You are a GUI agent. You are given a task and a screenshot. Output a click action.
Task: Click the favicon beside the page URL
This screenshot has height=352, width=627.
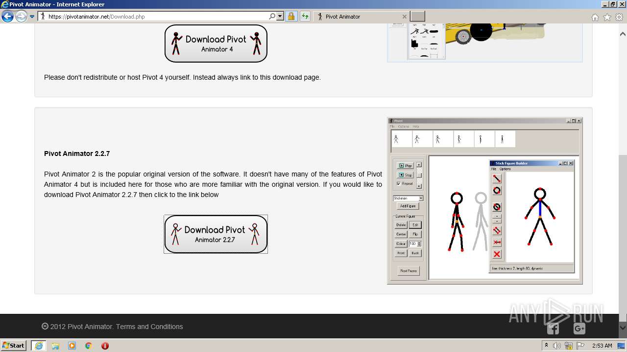coord(43,17)
